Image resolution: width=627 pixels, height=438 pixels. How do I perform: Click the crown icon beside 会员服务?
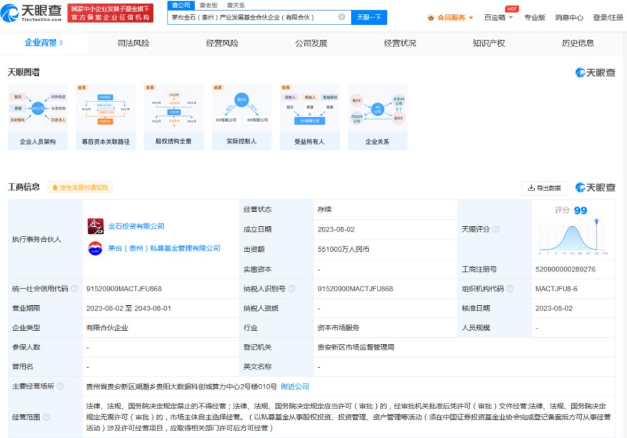[x=431, y=18]
